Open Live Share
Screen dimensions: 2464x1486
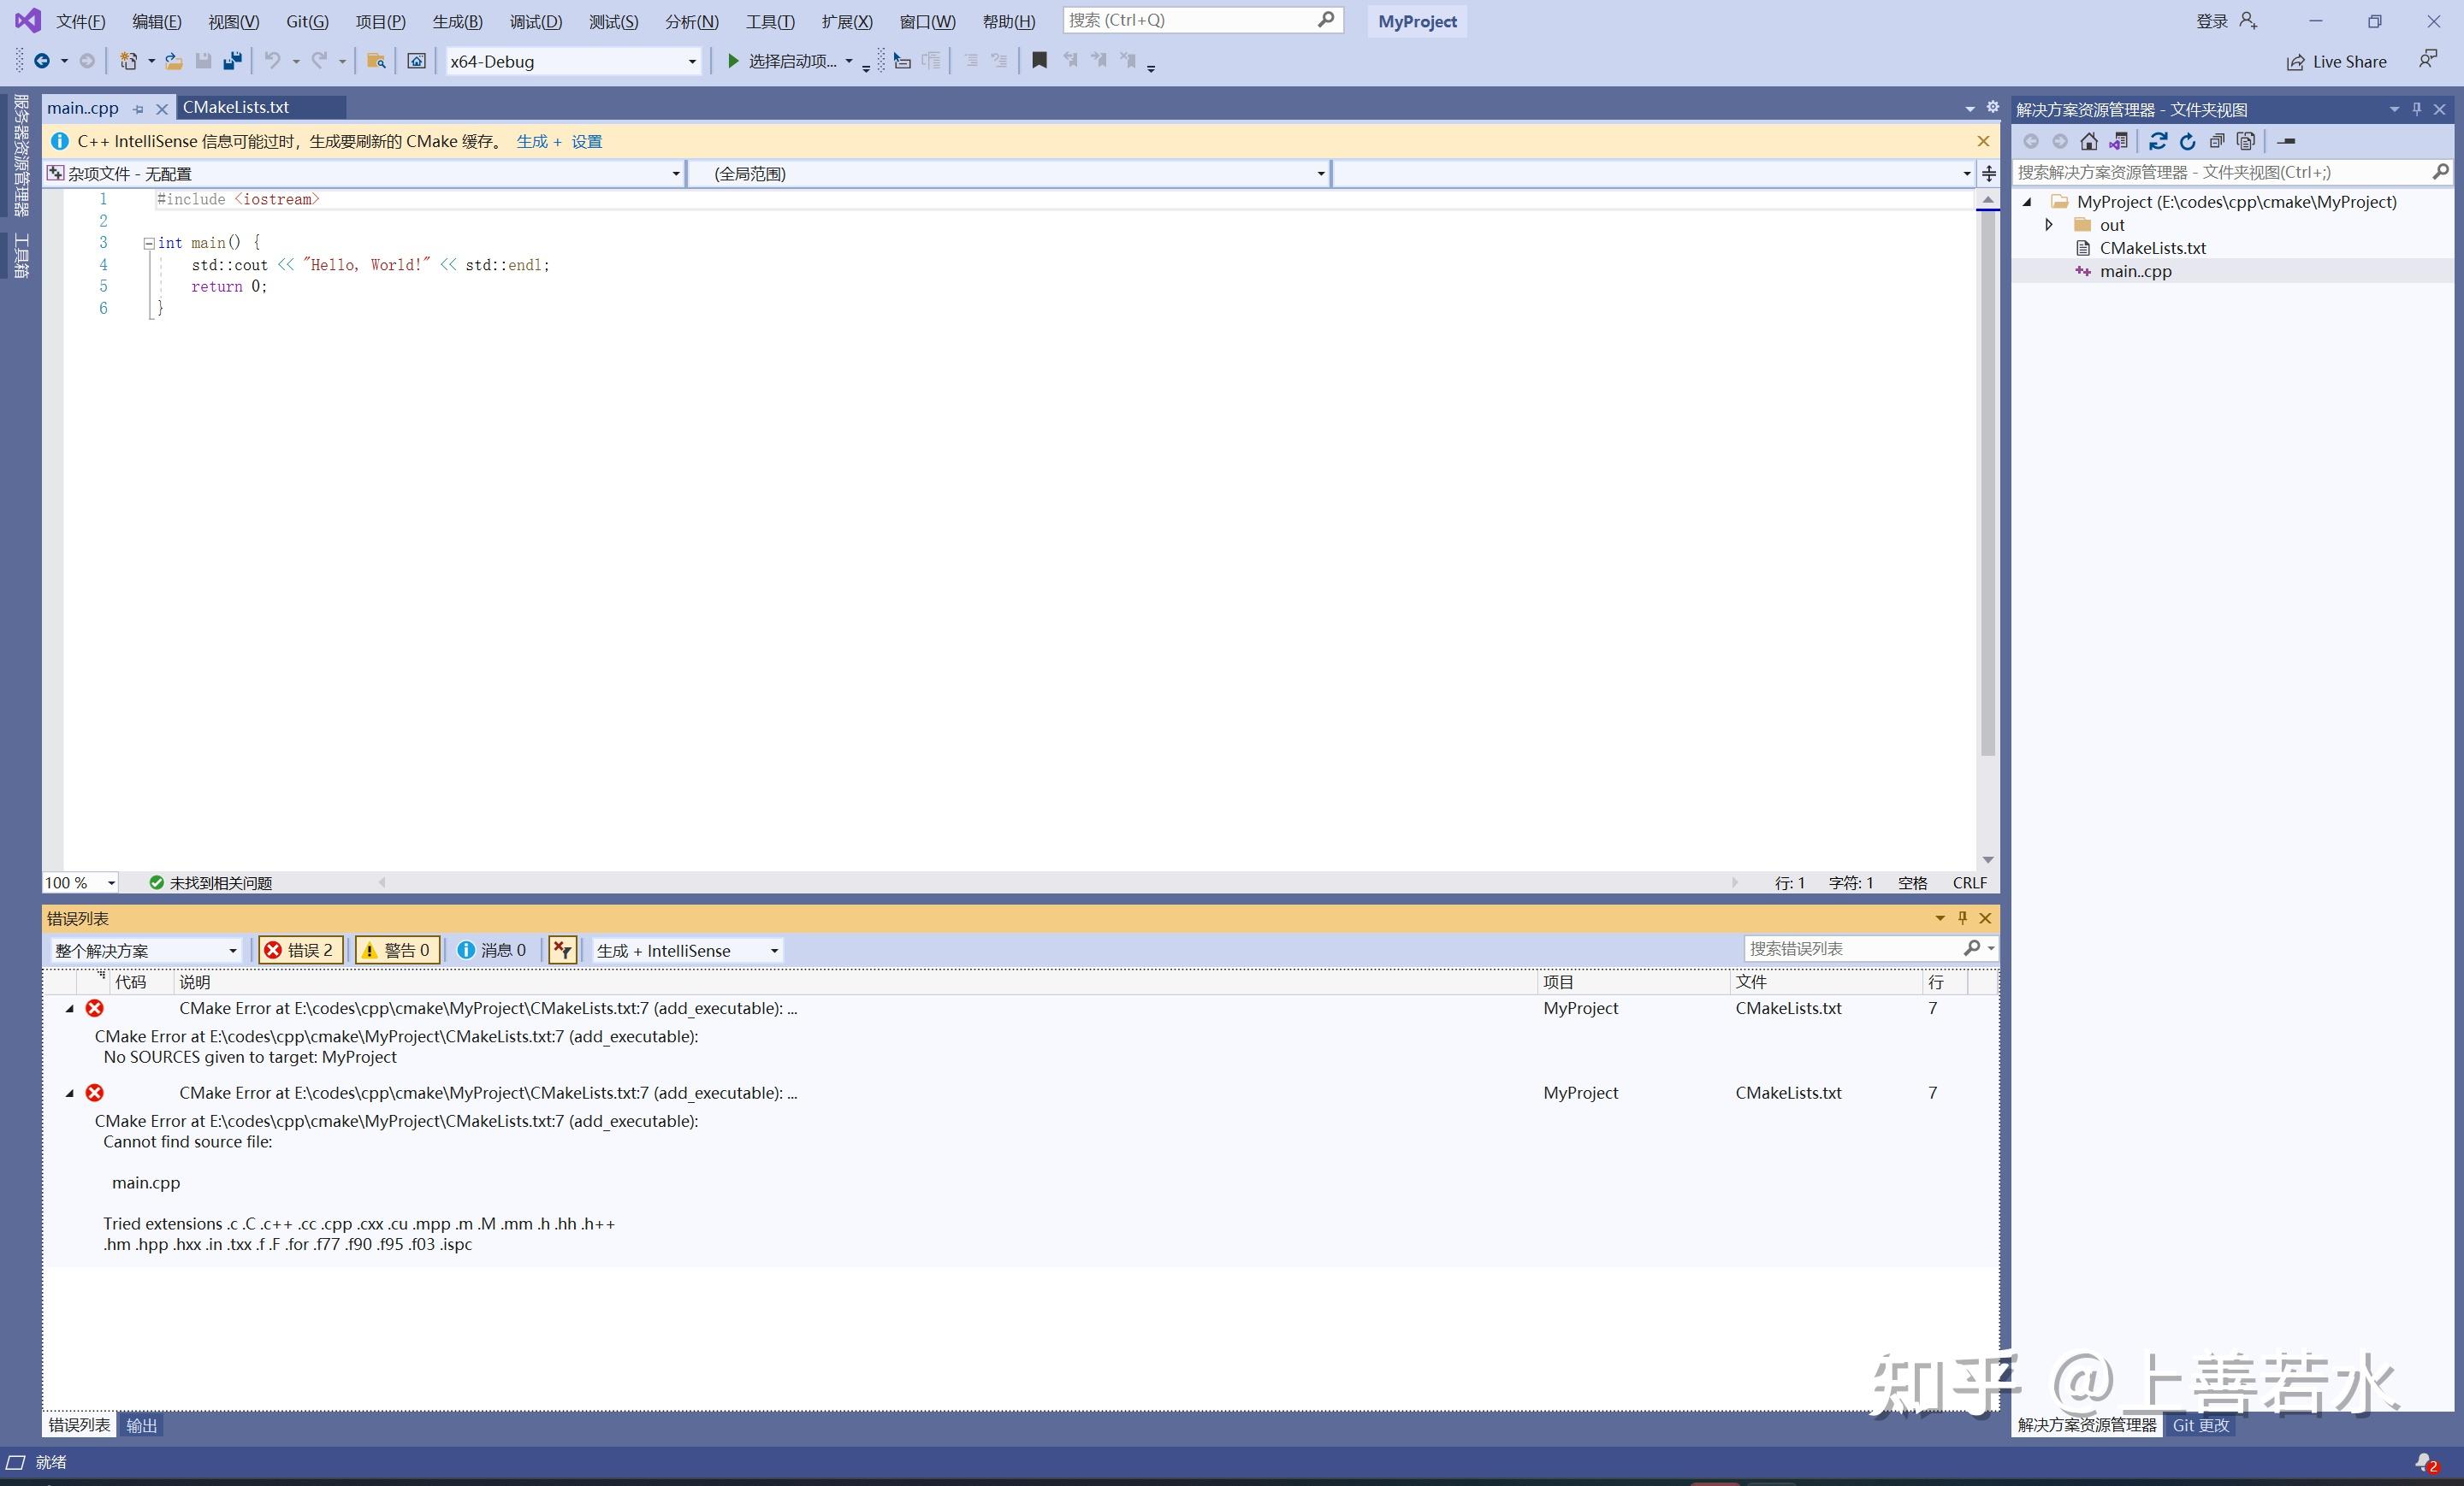[2337, 61]
